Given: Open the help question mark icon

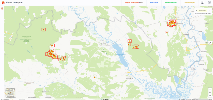Looking at the screenshot, I should click(x=209, y=2).
